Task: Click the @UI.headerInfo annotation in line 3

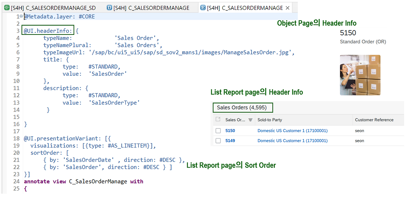Action: tap(49, 31)
